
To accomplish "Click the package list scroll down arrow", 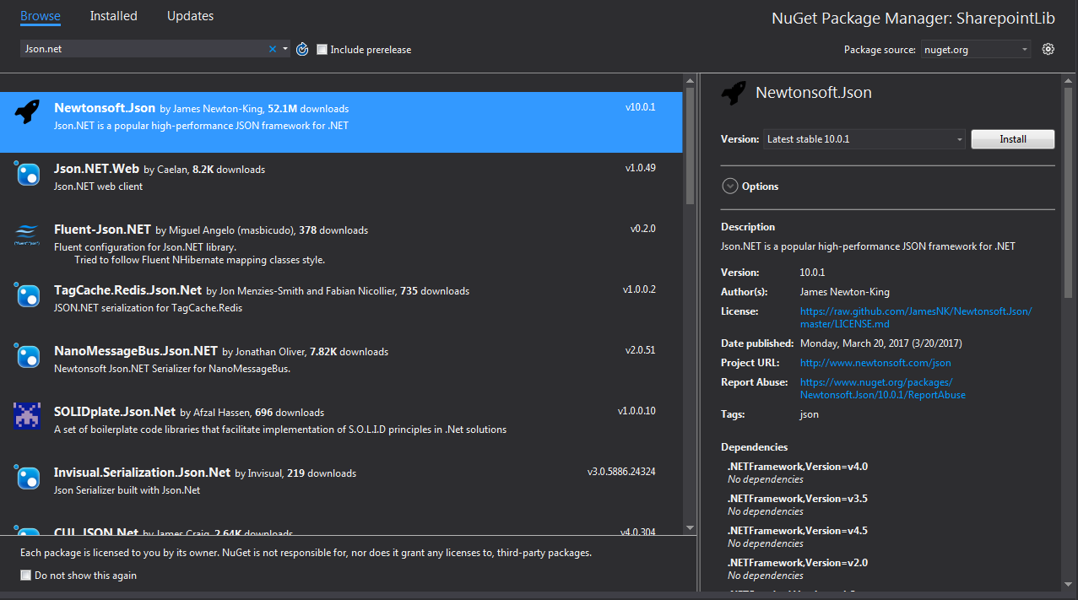I will pos(690,528).
